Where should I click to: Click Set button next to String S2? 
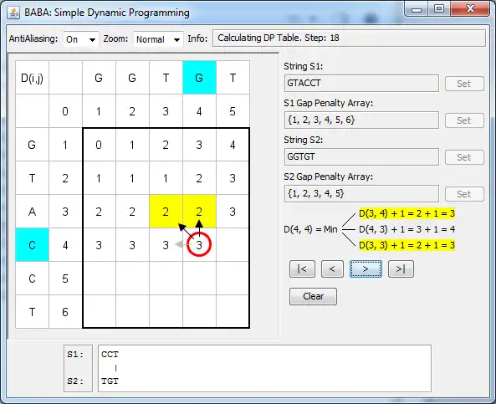464,157
